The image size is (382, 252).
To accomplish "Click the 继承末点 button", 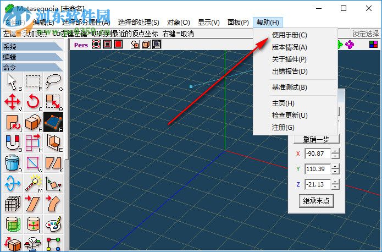I will [x=316, y=201].
